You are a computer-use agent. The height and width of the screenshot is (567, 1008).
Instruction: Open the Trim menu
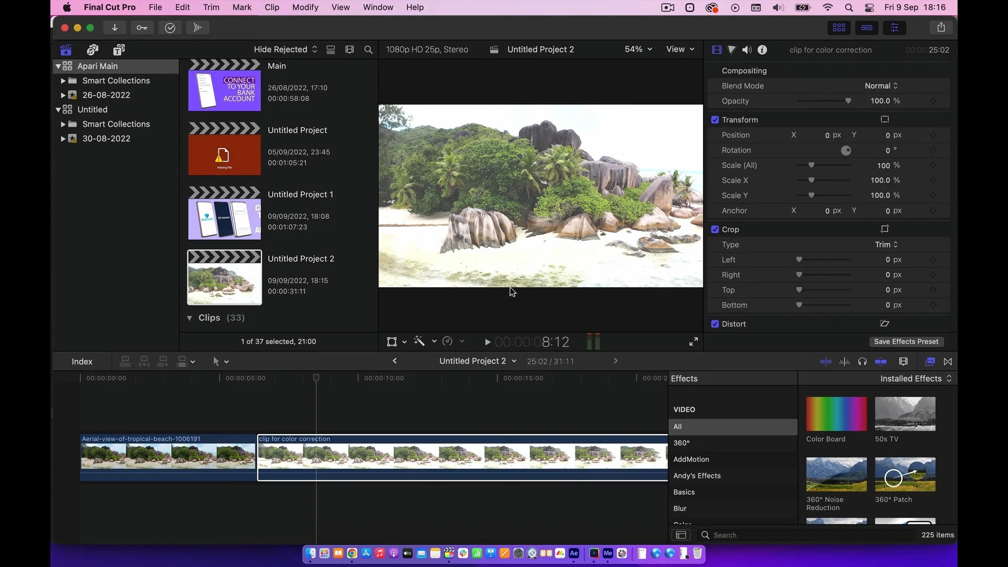point(211,7)
